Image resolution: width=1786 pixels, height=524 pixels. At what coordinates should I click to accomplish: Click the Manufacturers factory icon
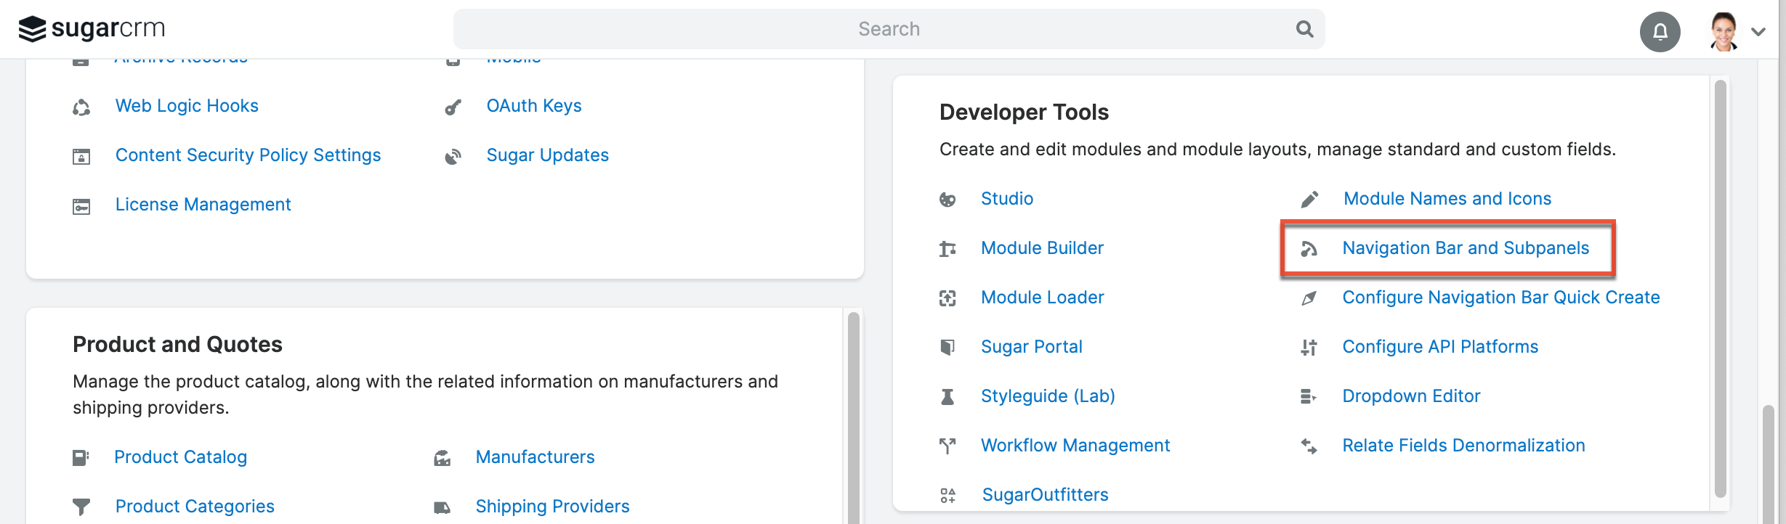[x=443, y=458]
